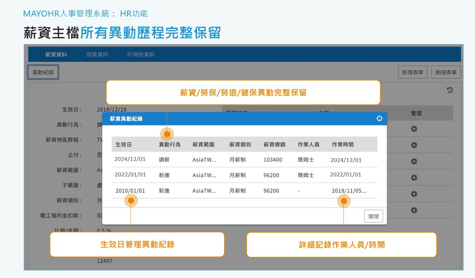The image size is (475, 278).
Task: Click the 薪資類別 column header in the dialog
Action: tap(240, 144)
